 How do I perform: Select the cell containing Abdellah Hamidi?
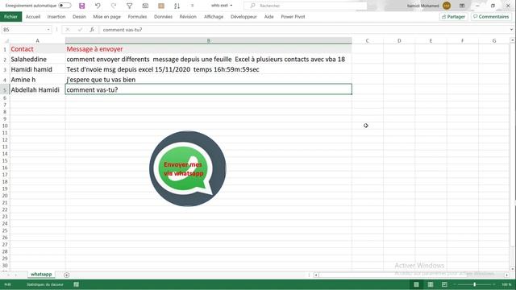point(38,89)
